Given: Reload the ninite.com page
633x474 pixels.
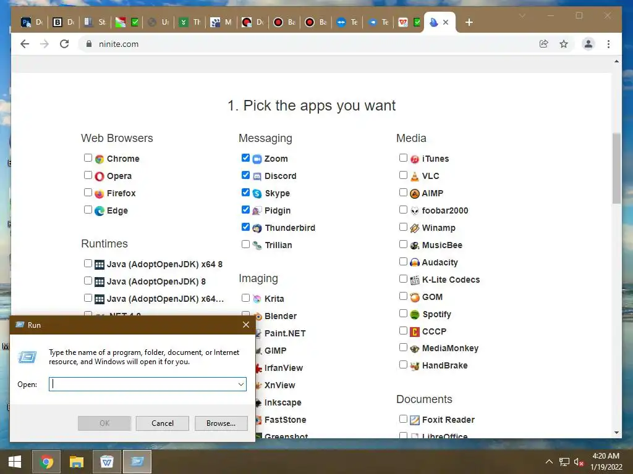Looking at the screenshot, I should tap(64, 44).
